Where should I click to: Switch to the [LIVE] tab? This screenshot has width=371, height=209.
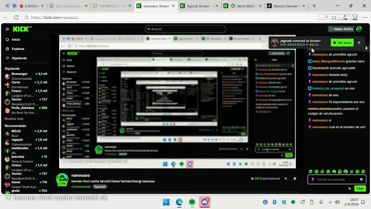coord(32,6)
